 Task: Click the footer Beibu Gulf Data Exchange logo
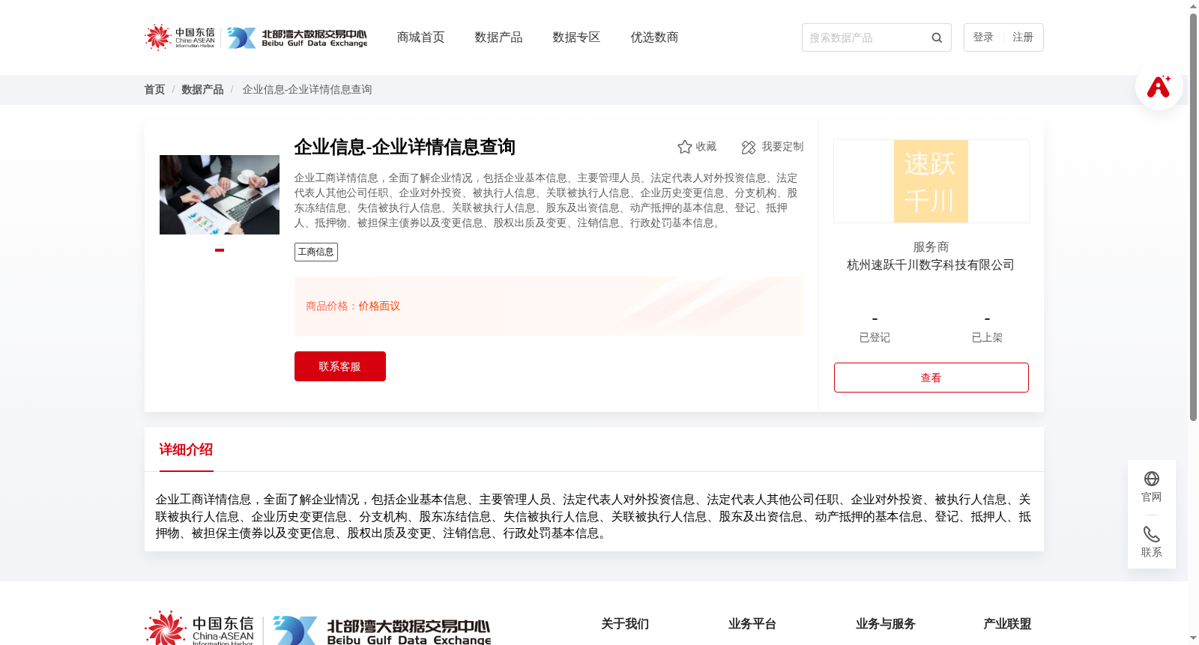pyautogui.click(x=382, y=630)
